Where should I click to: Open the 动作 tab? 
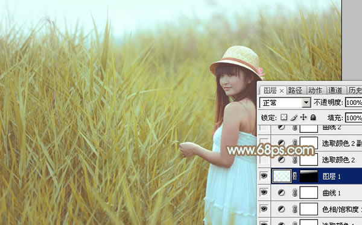click(315, 90)
